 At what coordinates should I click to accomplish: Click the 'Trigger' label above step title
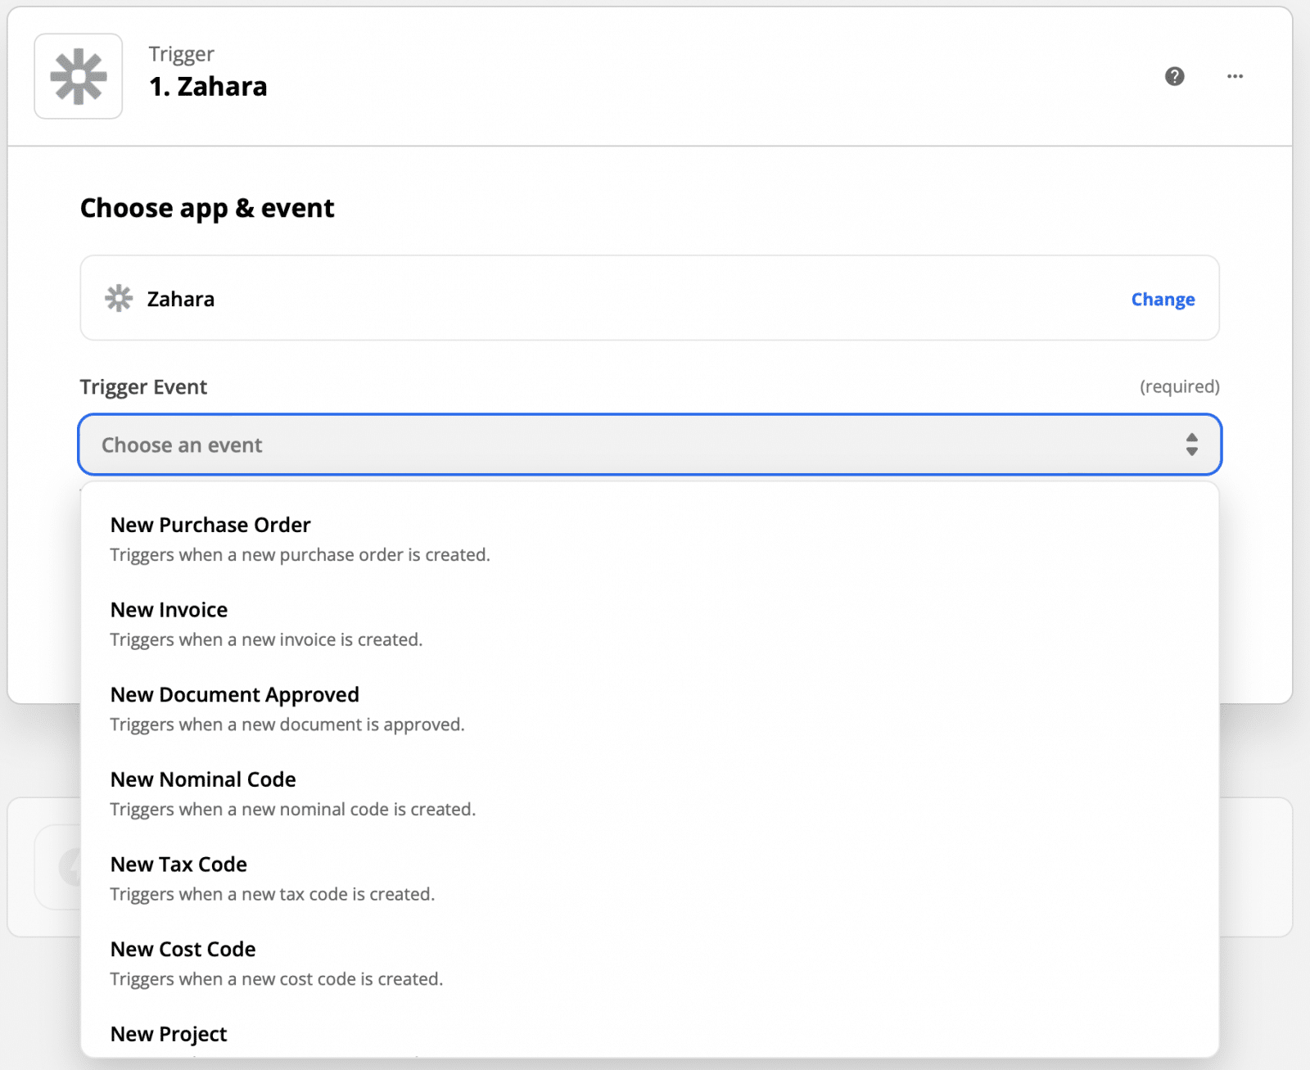point(181,54)
